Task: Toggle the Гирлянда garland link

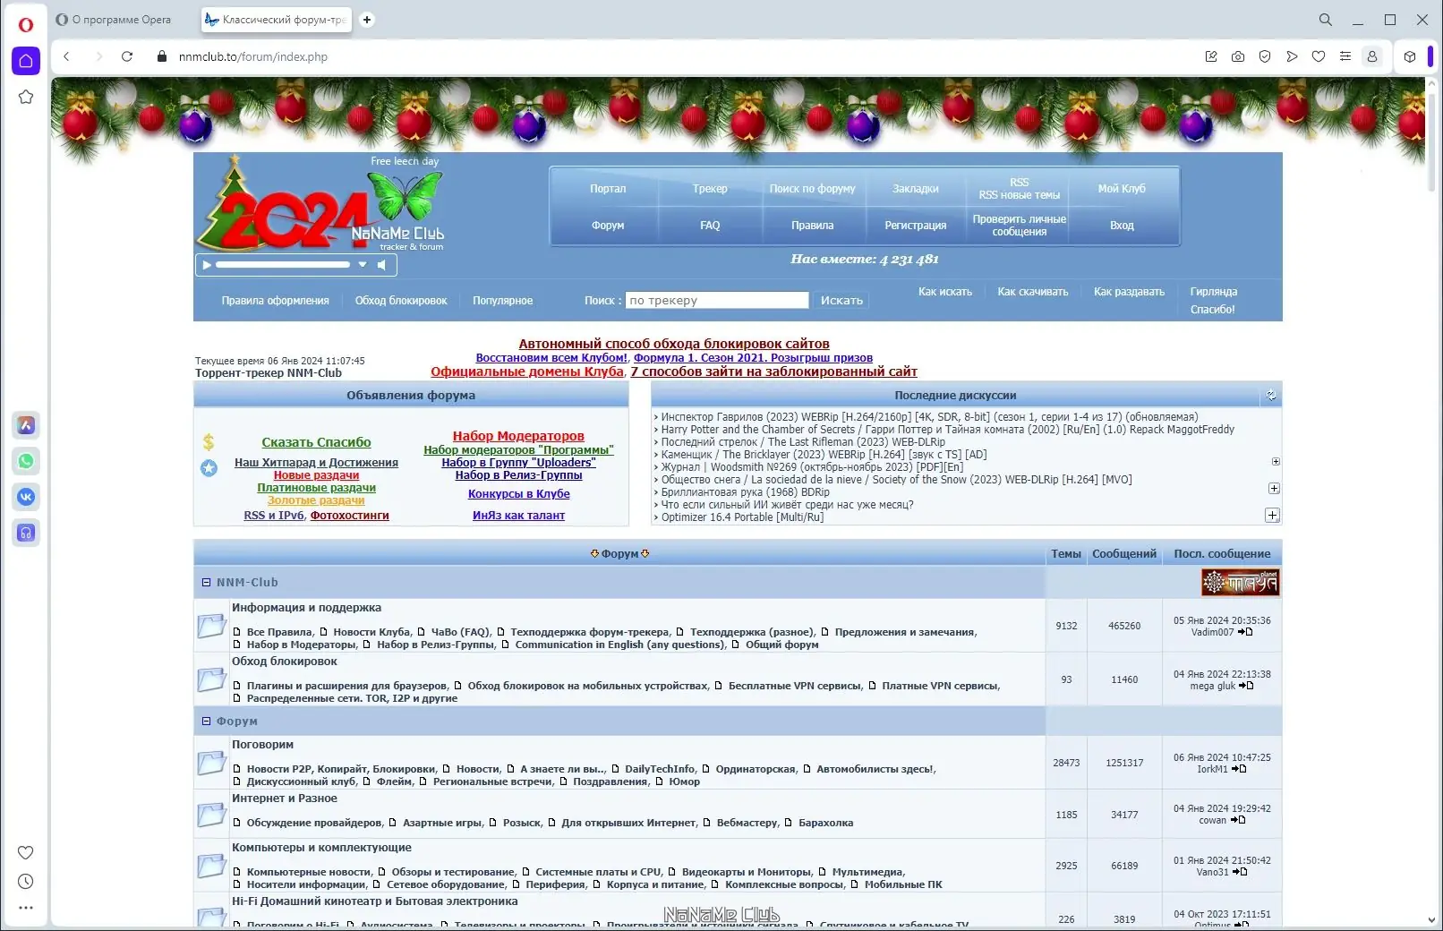Action: click(x=1214, y=292)
